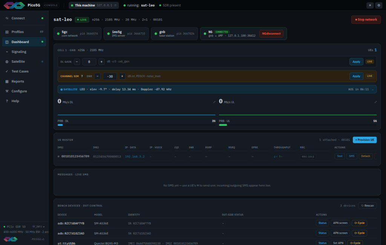
Task: Select the 5gc core network process card
Action: tap(77, 34)
